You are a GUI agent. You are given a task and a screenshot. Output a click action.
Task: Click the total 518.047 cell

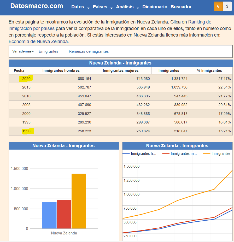click(x=181, y=131)
